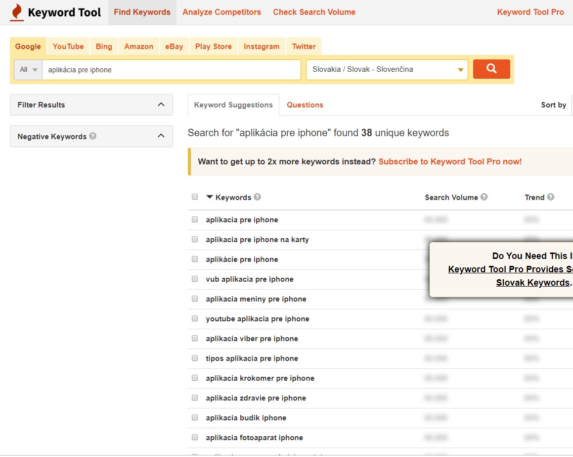Click keyword 'aplikacia krokomer pre iphone'
Image resolution: width=573 pixels, height=457 pixels.
[x=260, y=378]
